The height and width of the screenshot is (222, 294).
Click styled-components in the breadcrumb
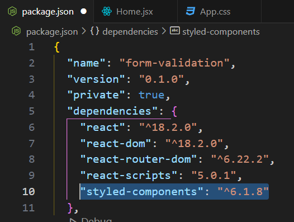point(221,32)
